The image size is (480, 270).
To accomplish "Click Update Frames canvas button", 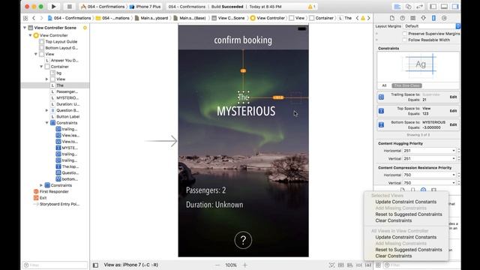I will (331, 265).
